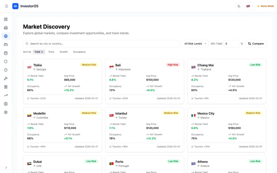Click the search magnifier icon

coord(27,44)
